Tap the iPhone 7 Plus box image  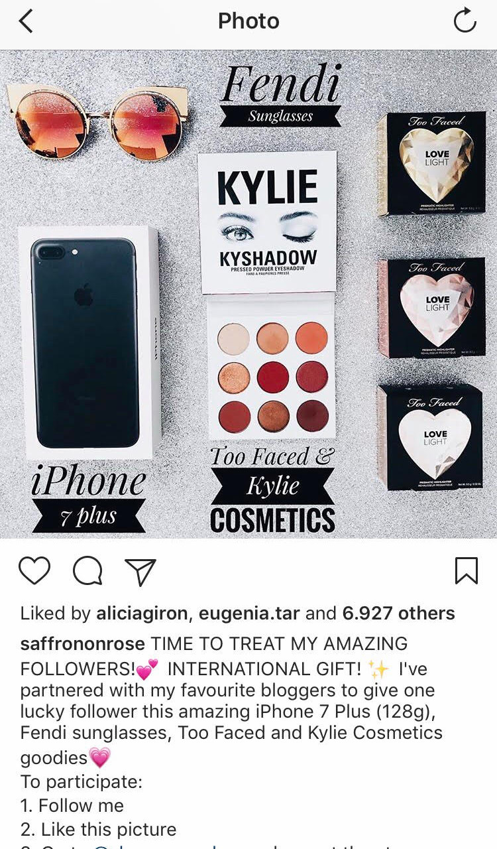point(89,342)
